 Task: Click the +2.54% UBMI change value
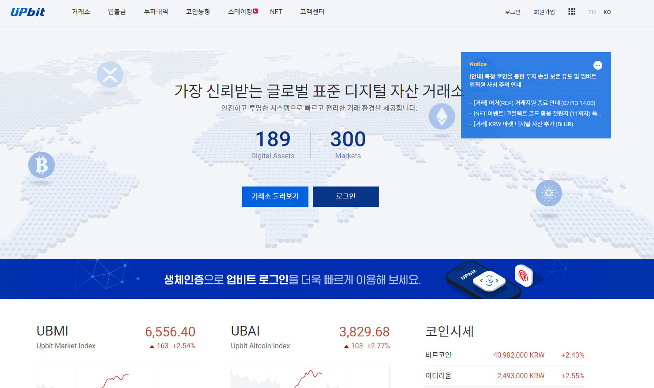(184, 346)
